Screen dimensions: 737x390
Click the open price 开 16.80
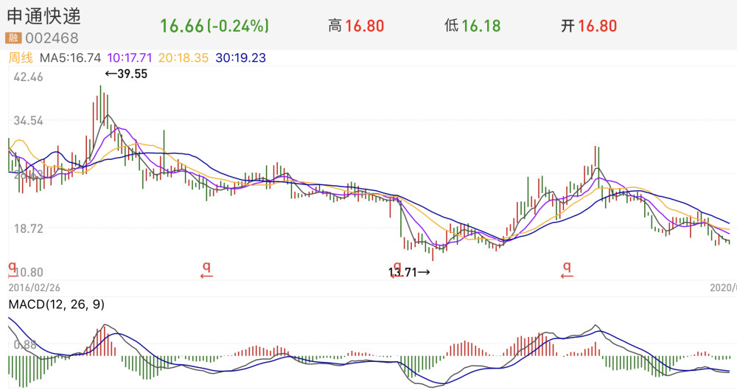pos(588,26)
